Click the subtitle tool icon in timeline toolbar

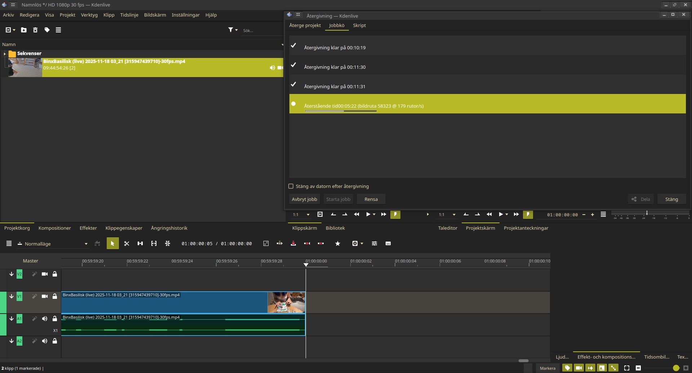point(388,244)
